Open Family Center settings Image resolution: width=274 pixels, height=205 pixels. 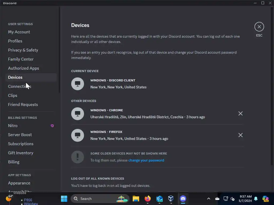tap(31, 59)
